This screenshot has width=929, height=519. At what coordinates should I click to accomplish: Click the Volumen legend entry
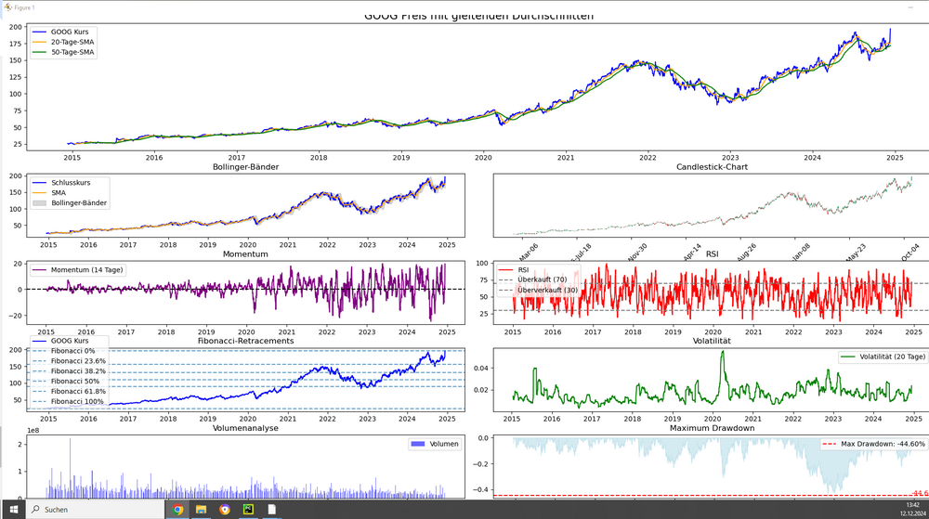(x=434, y=444)
